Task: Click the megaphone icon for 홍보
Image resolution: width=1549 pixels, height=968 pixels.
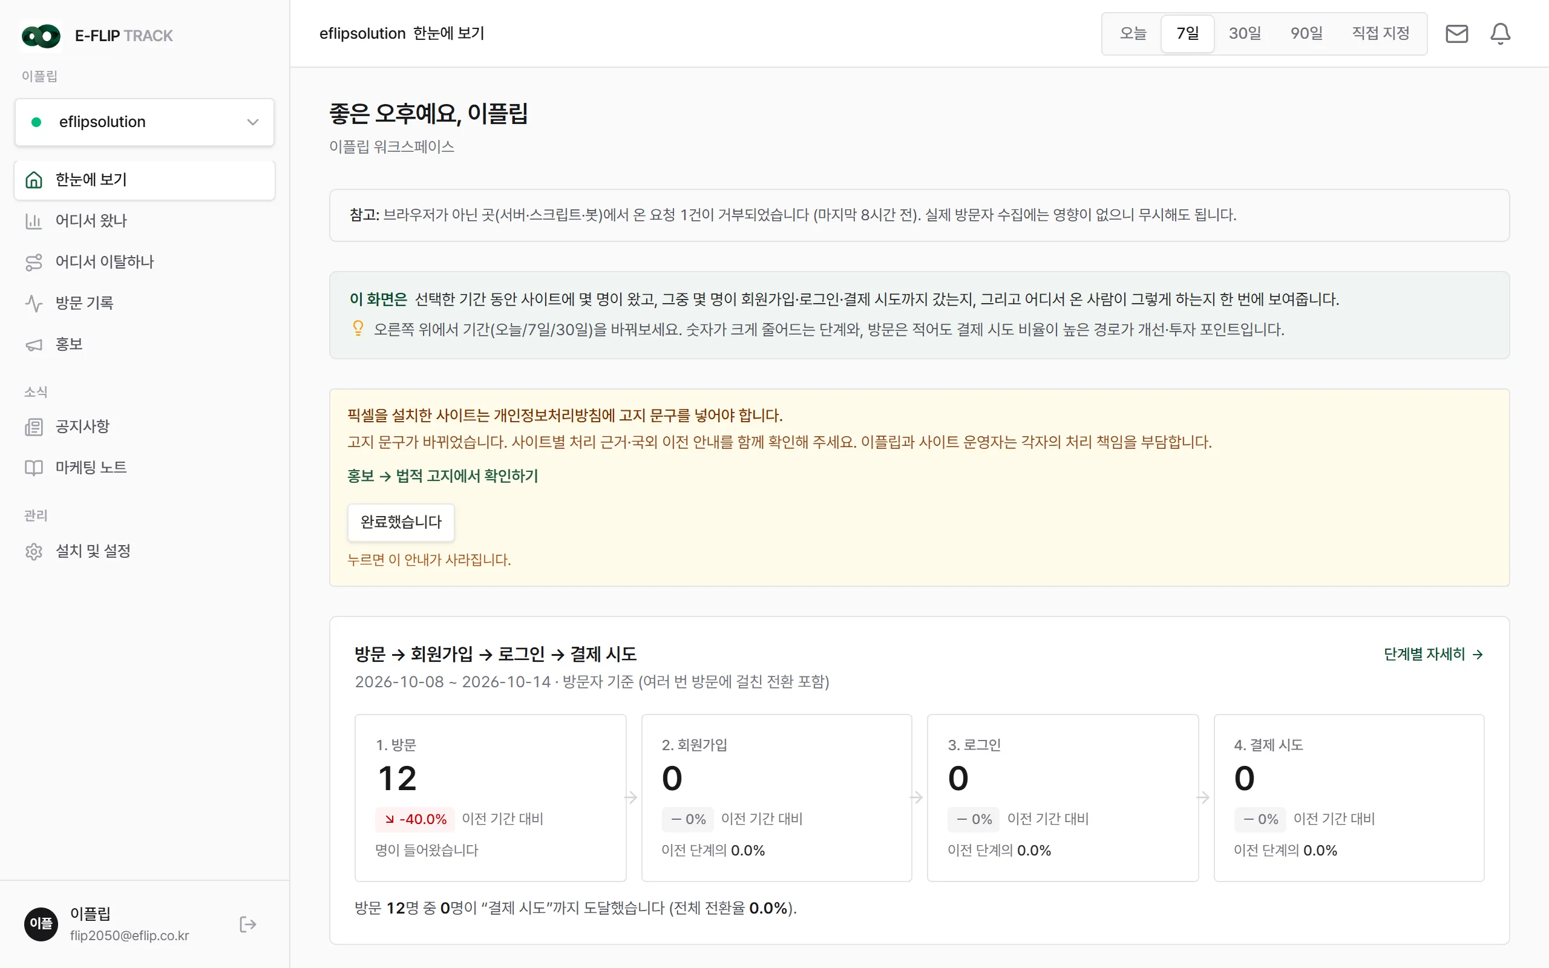Action: coord(34,344)
